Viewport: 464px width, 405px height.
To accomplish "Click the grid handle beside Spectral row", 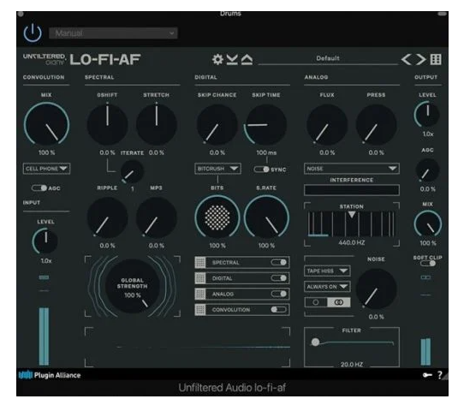I will coord(200,262).
